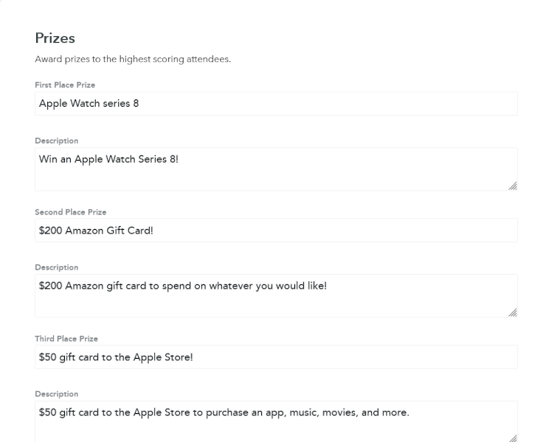Place cursor in '$50 gift card to the Apple Store!' text
543x442 pixels.
click(x=116, y=357)
